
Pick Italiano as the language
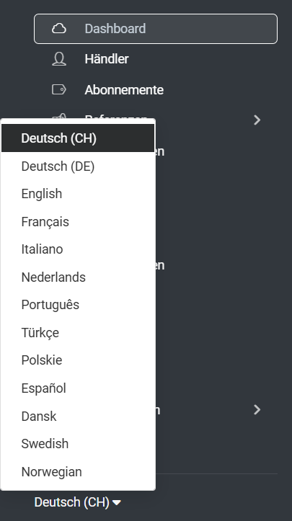78,249
